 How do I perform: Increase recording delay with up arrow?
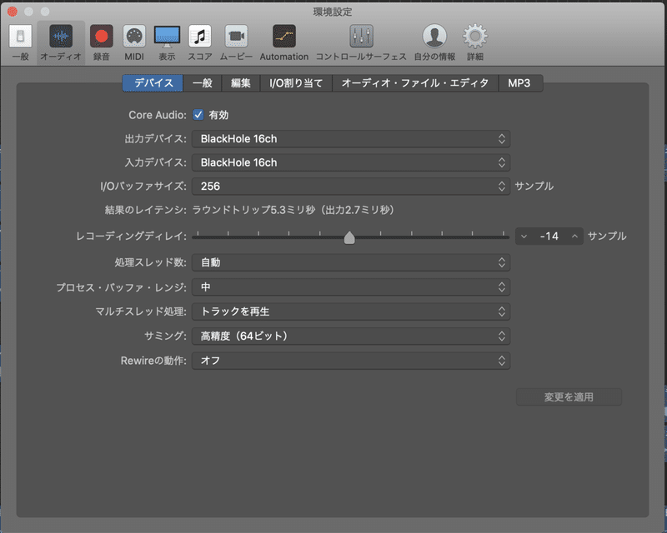click(574, 237)
